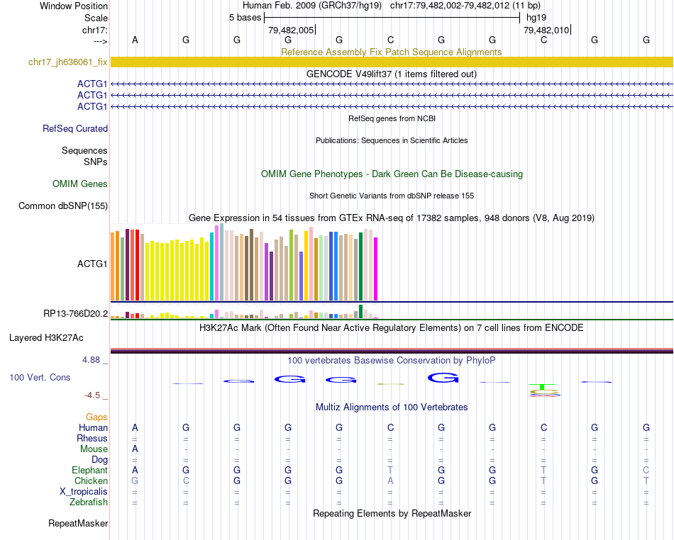The width and height of the screenshot is (674, 540).
Task: Click the magenta bar ending ACTG1 GTEx chart
Action: tap(376, 269)
